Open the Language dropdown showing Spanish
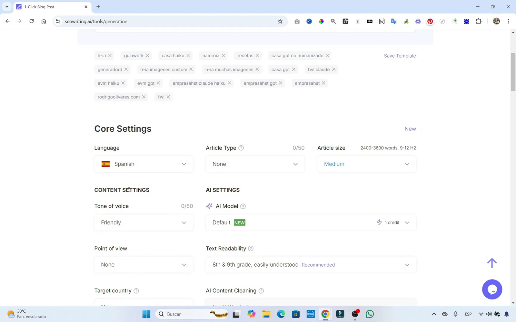The height and width of the screenshot is (322, 516). pyautogui.click(x=143, y=164)
